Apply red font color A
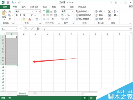The image size is (133, 100). (x=30, y=19)
